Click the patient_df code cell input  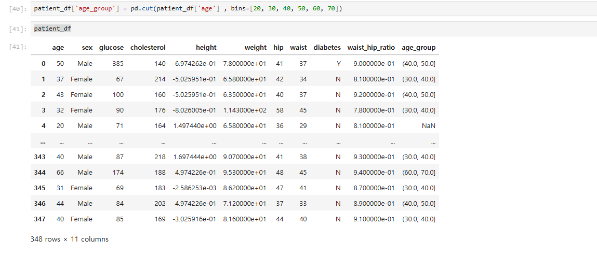tap(314, 29)
